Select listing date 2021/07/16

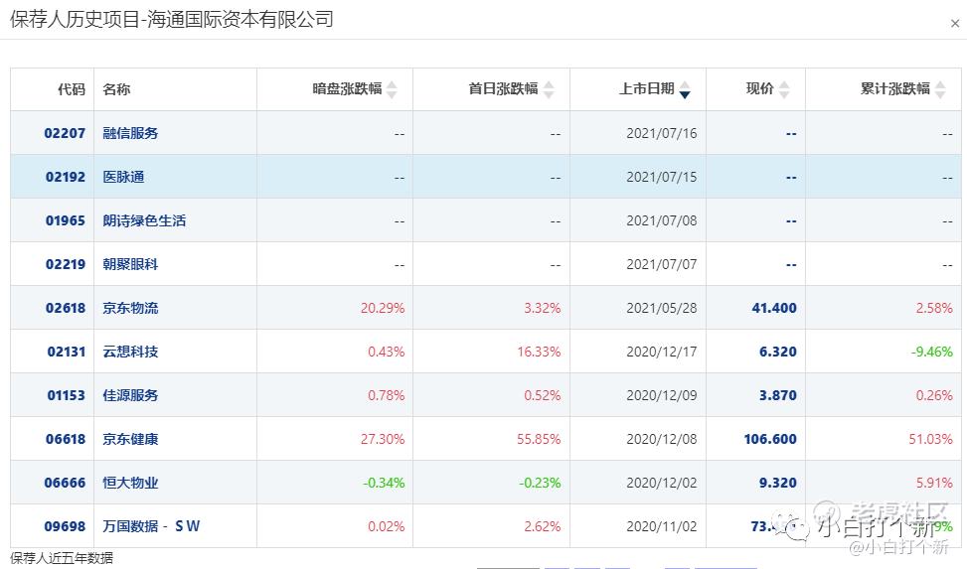(x=661, y=133)
